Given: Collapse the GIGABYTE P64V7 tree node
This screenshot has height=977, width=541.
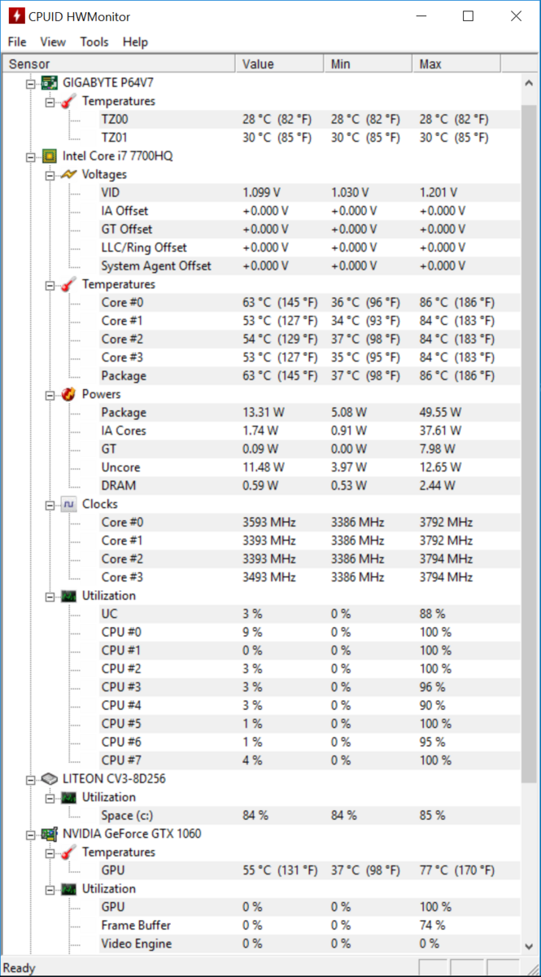Looking at the screenshot, I should (31, 83).
